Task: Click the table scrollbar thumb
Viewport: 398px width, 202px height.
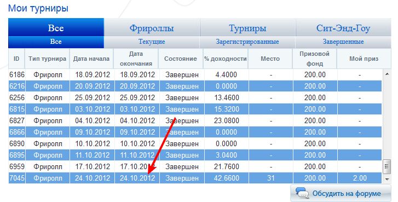Action: (387, 166)
